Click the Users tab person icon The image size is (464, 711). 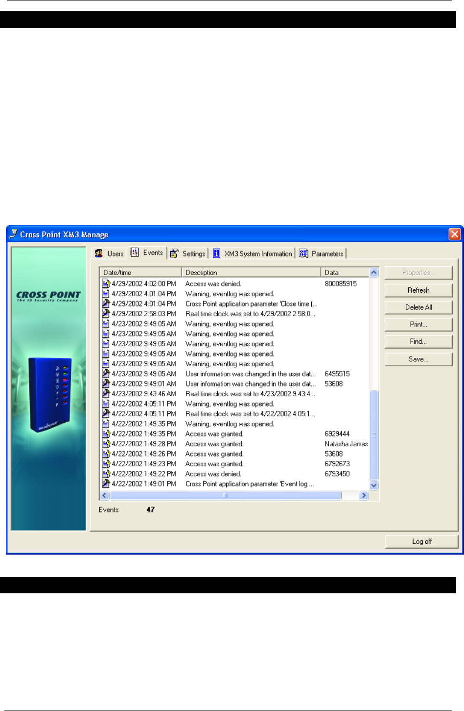[x=99, y=254]
